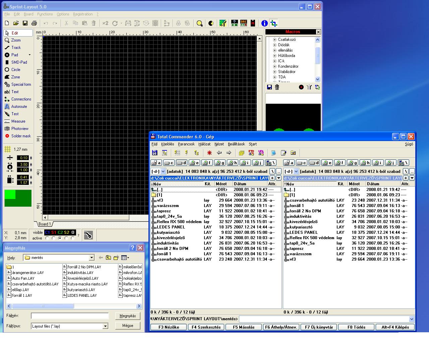
Task: Select the SMD-Pad tool
Action: [x=19, y=62]
